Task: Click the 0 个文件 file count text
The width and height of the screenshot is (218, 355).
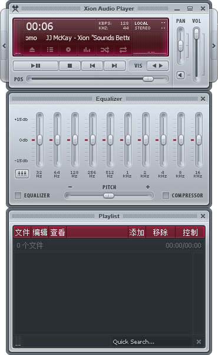Action: pyautogui.click(x=30, y=245)
